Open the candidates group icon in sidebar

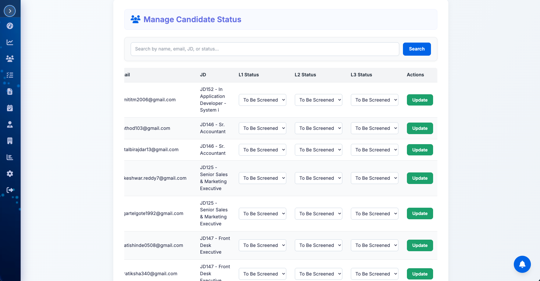tap(10, 59)
